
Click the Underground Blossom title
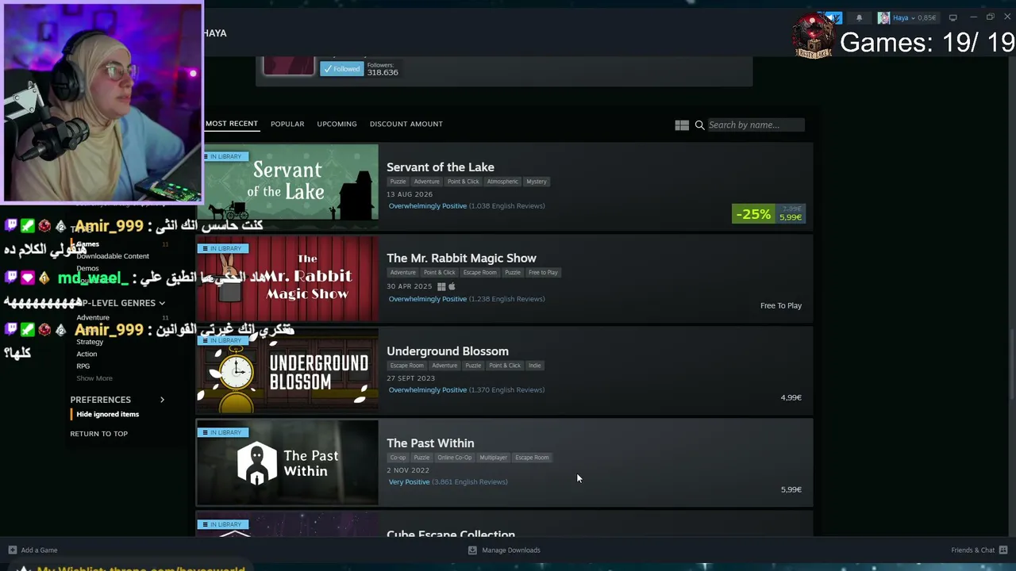[448, 351]
